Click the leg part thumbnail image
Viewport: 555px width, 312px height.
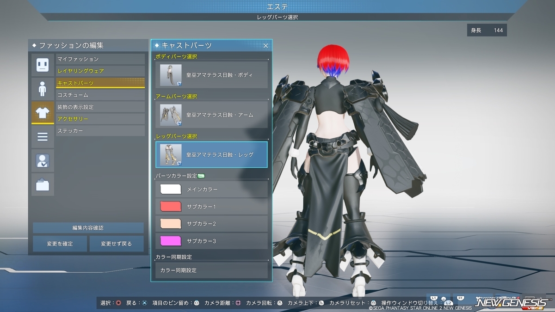171,154
